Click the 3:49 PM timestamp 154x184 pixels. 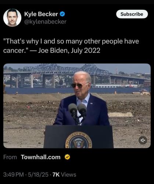click(14, 175)
